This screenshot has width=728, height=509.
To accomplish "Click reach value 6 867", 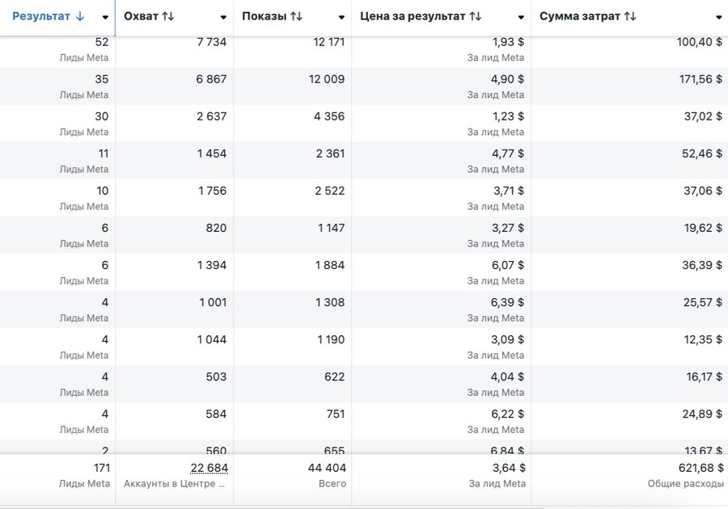I will click(x=211, y=79).
